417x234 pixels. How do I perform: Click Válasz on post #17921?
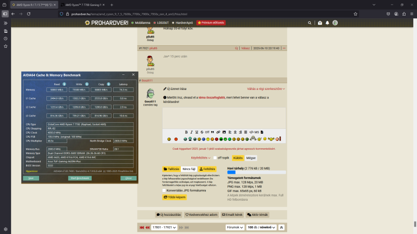(x=246, y=48)
